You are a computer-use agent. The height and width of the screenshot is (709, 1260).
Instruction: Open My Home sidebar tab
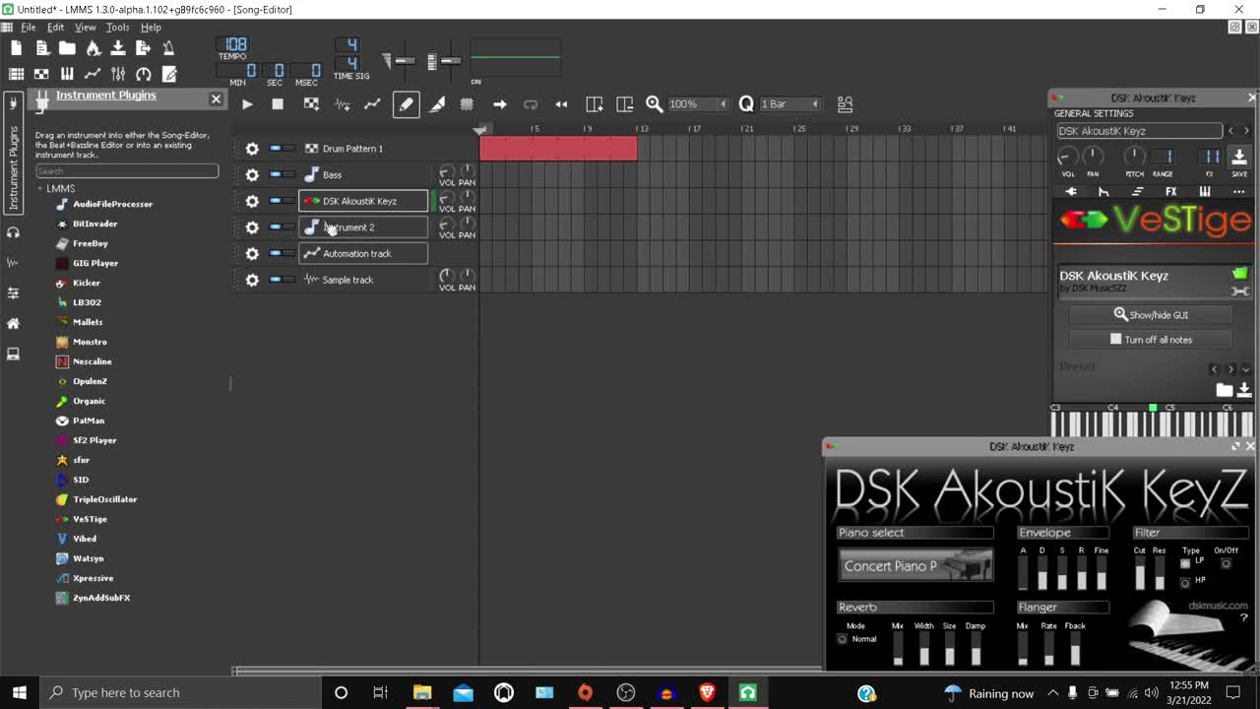coord(13,323)
